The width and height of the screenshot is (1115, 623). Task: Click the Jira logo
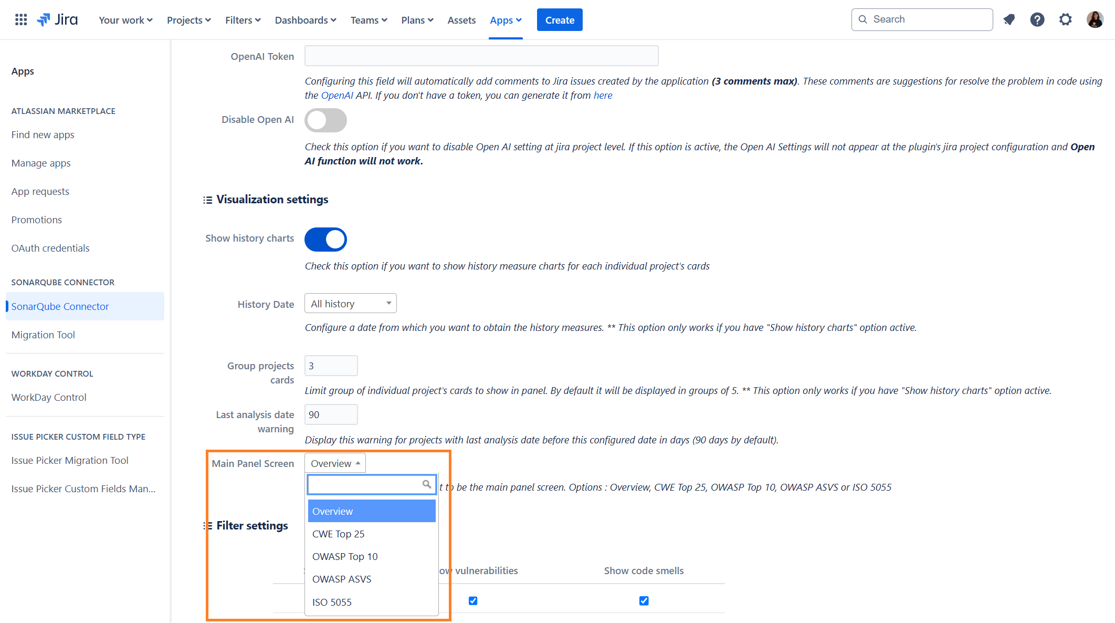(x=57, y=20)
